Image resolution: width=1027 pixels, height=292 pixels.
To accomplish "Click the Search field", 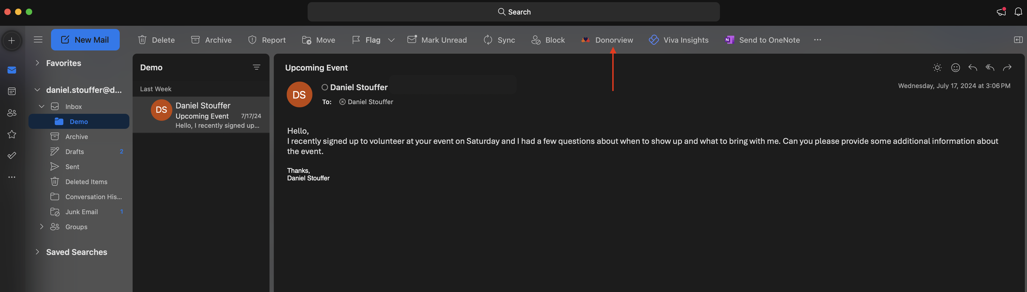I will pyautogui.click(x=513, y=12).
